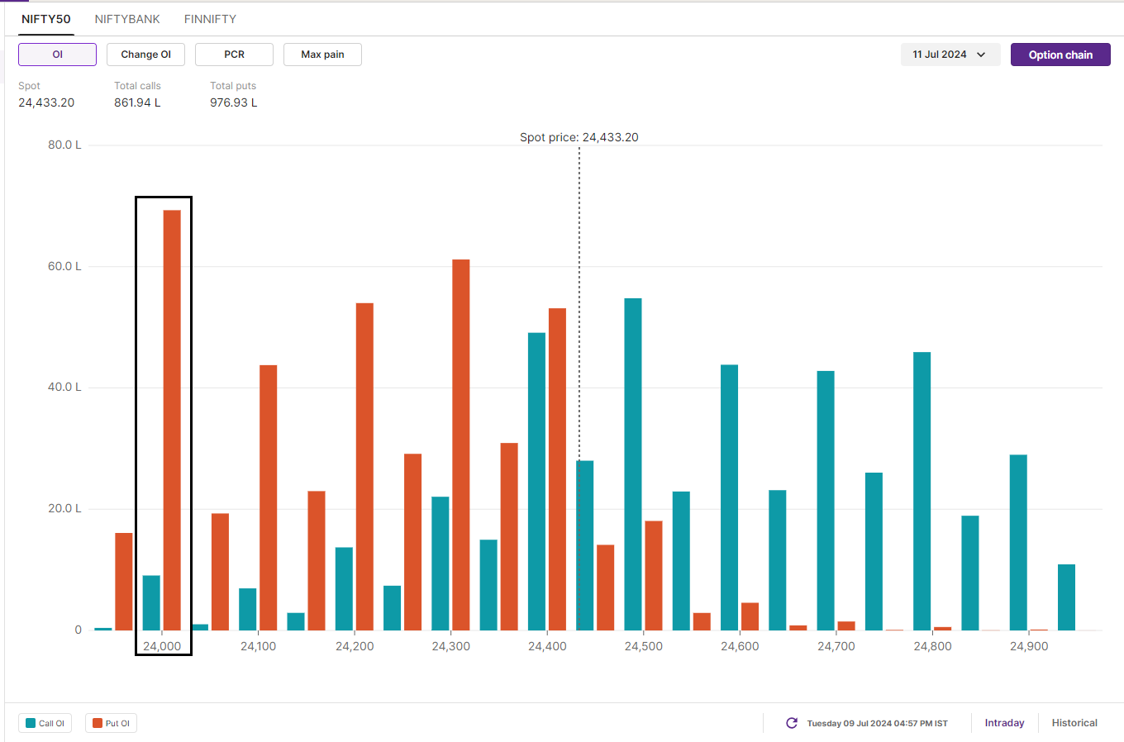Click the orange Put OI color swatch
Screen dimensions: 1124x742
(98, 723)
